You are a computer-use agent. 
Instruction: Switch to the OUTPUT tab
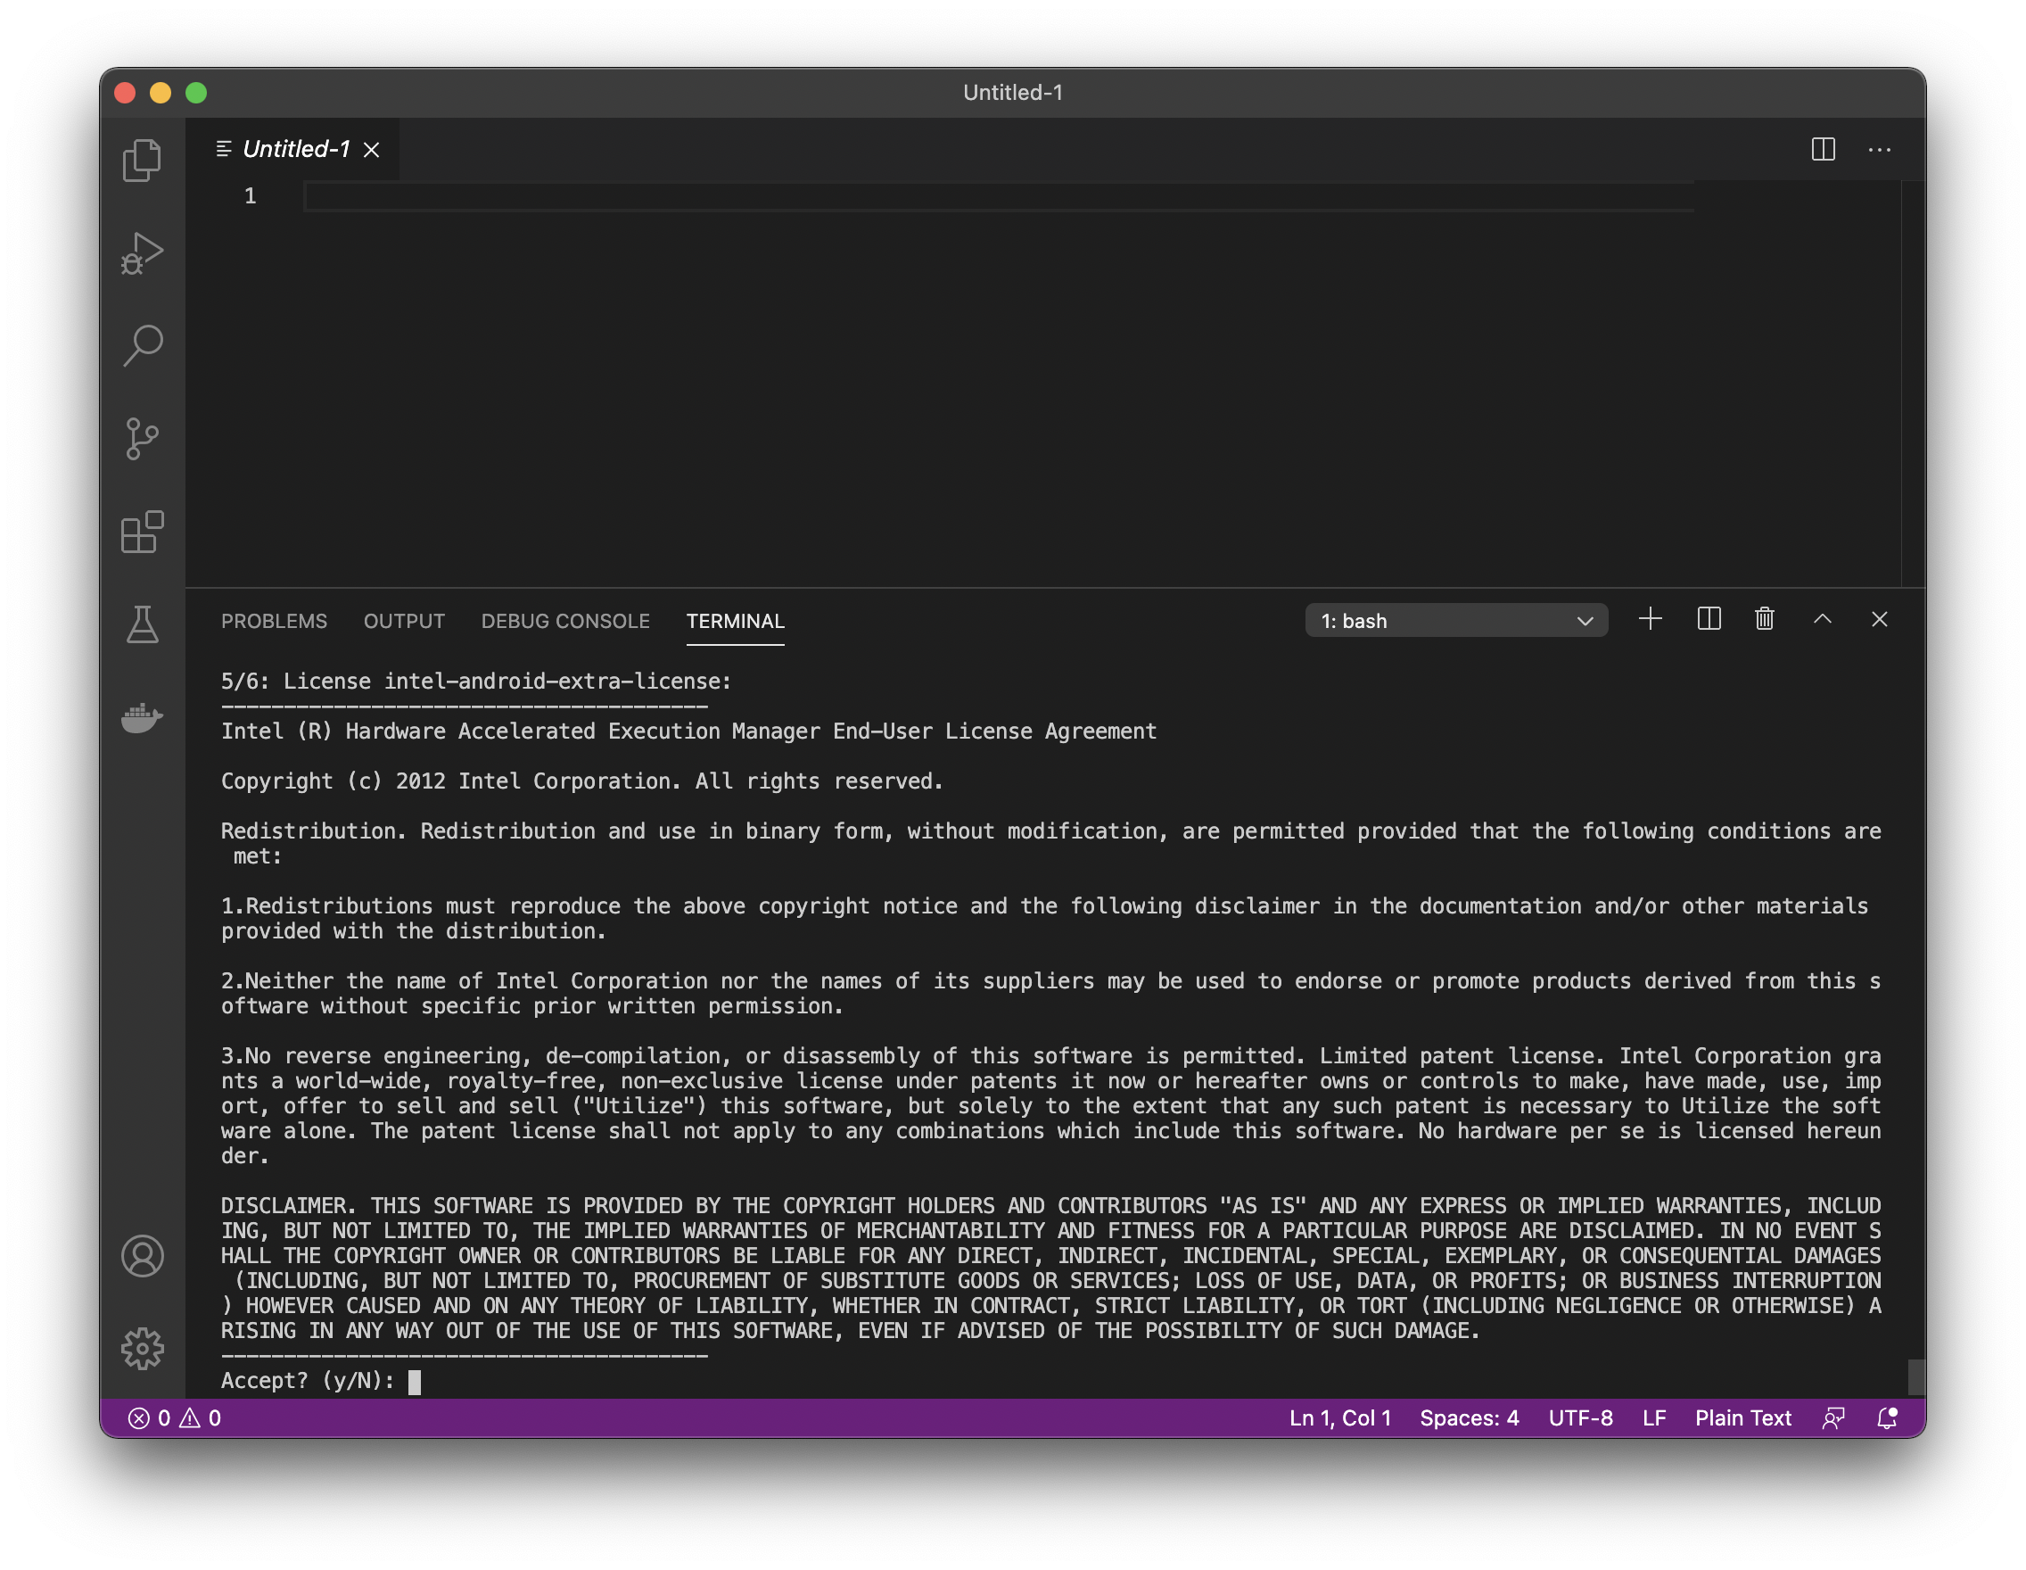[x=404, y=621]
